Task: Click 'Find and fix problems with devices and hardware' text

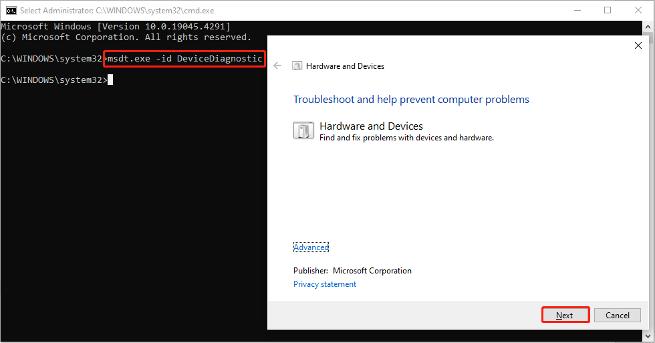Action: 406,138
